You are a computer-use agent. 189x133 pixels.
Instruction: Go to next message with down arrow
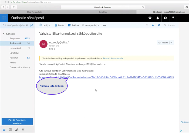[x=153, y=25]
